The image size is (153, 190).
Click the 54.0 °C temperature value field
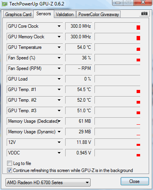point(78,47)
